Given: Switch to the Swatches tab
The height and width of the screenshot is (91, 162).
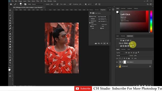Looking at the screenshot, I should [x=123, y=8].
